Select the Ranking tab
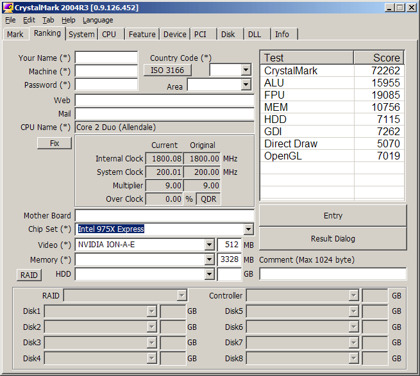 pos(47,33)
